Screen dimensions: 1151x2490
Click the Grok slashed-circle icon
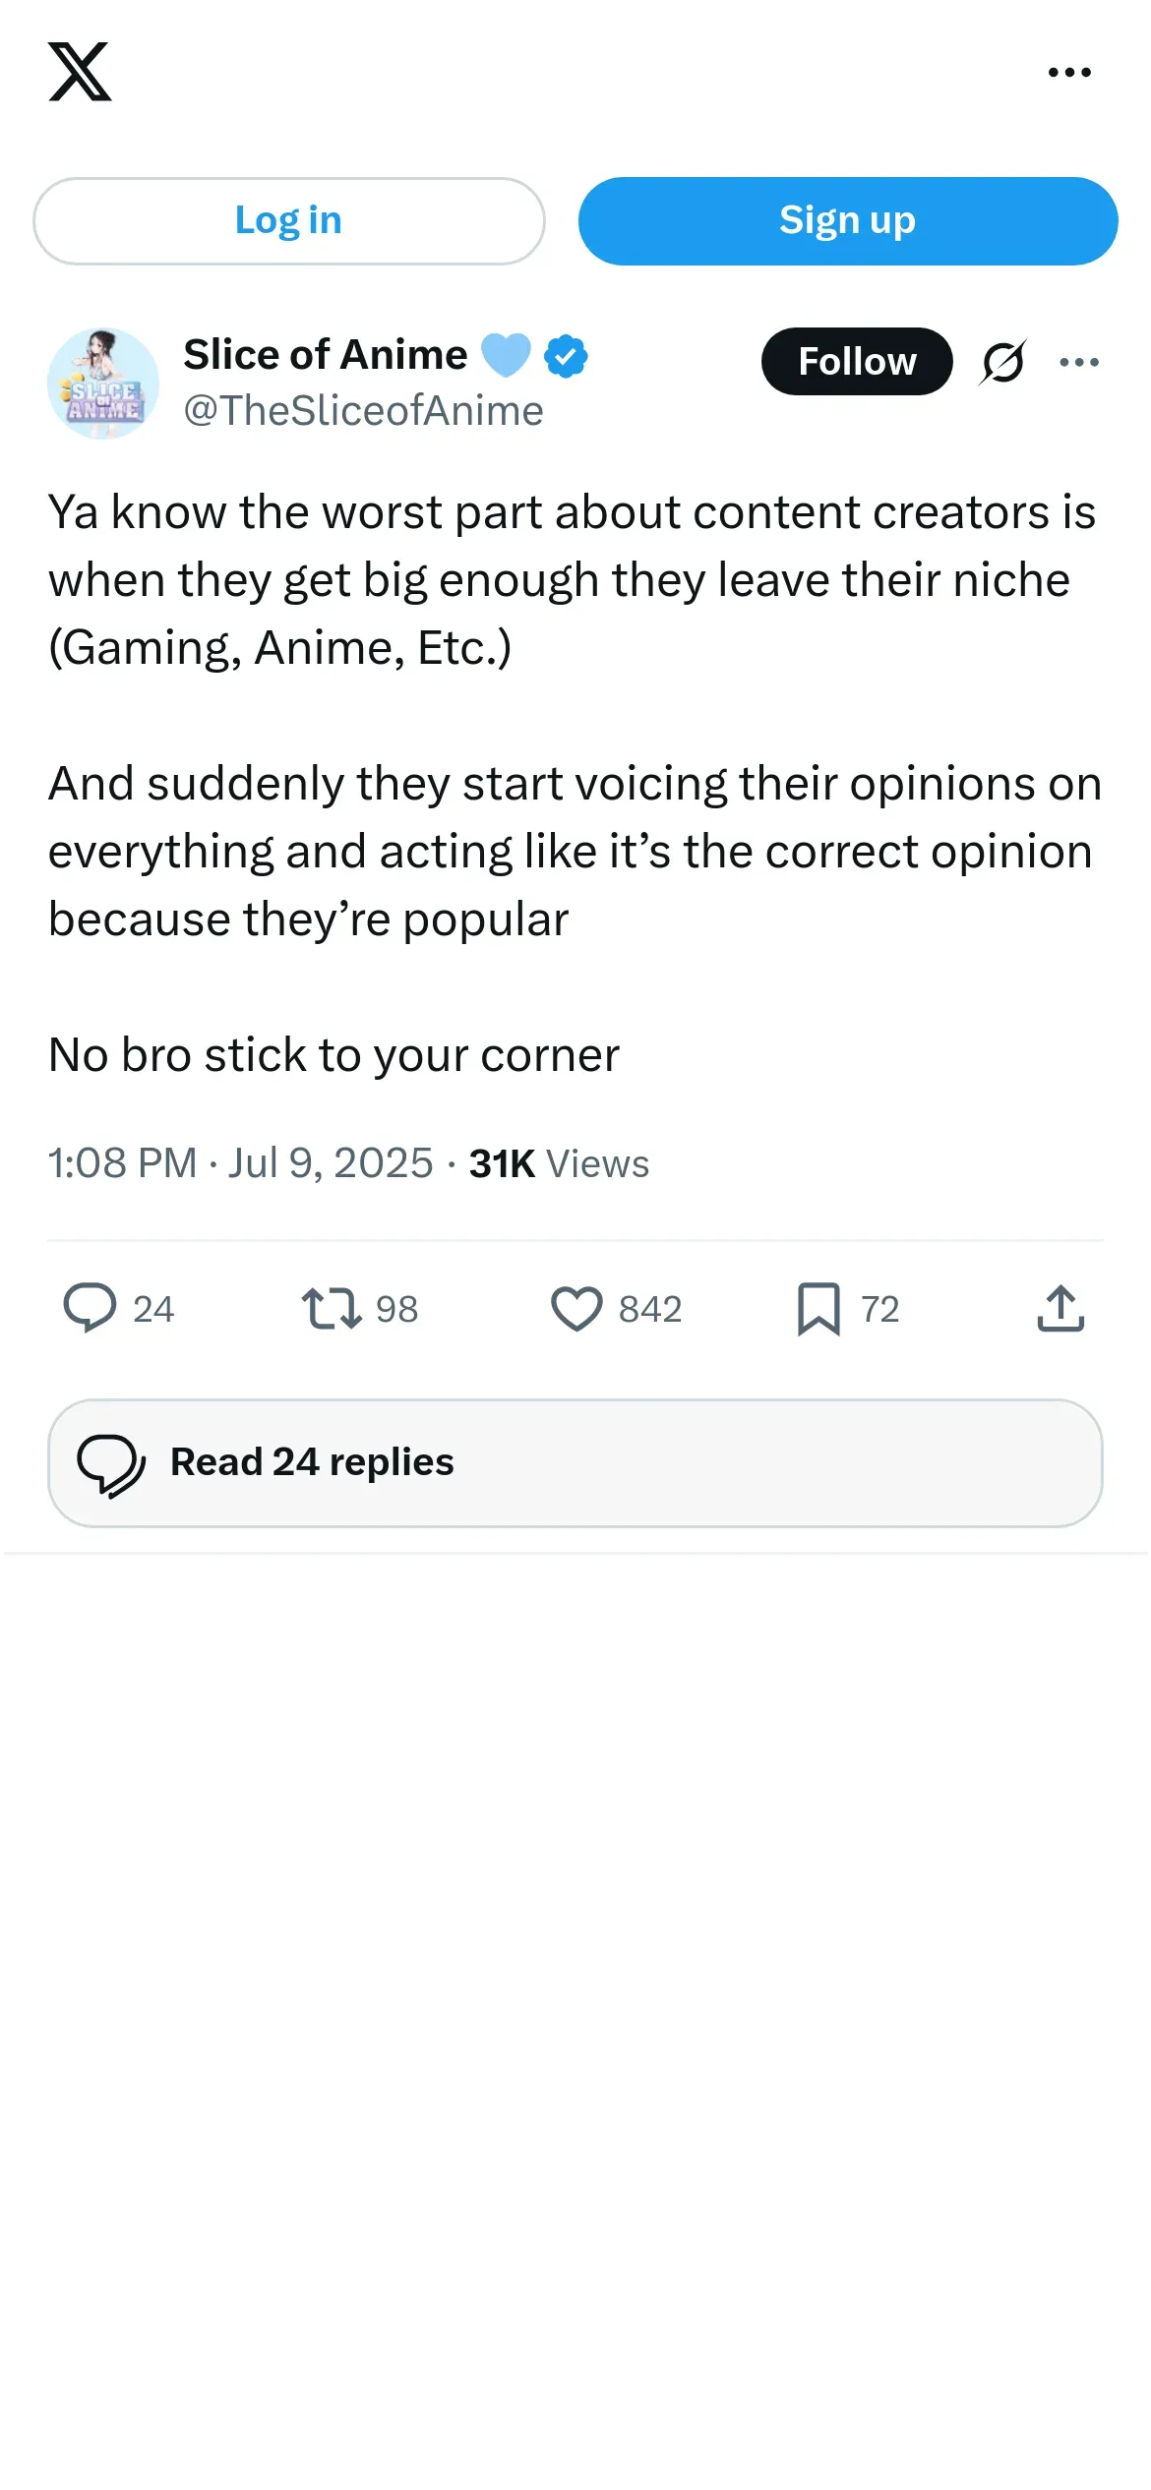click(x=1002, y=362)
